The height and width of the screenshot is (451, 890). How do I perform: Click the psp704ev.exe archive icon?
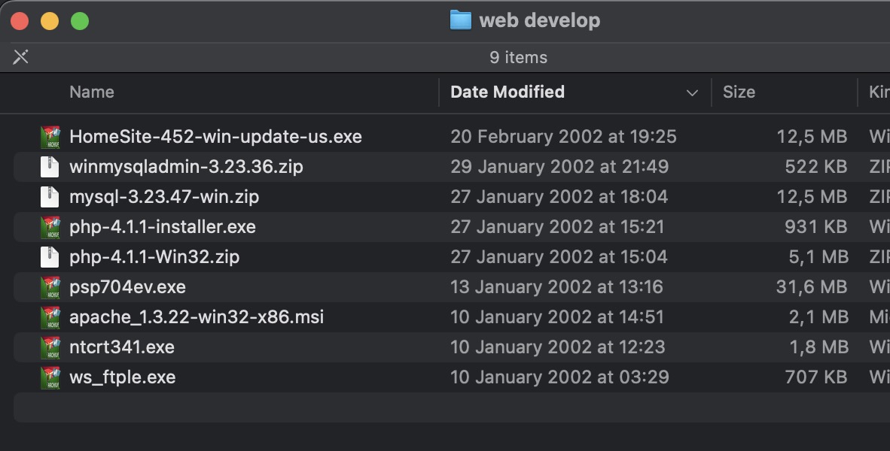[50, 287]
